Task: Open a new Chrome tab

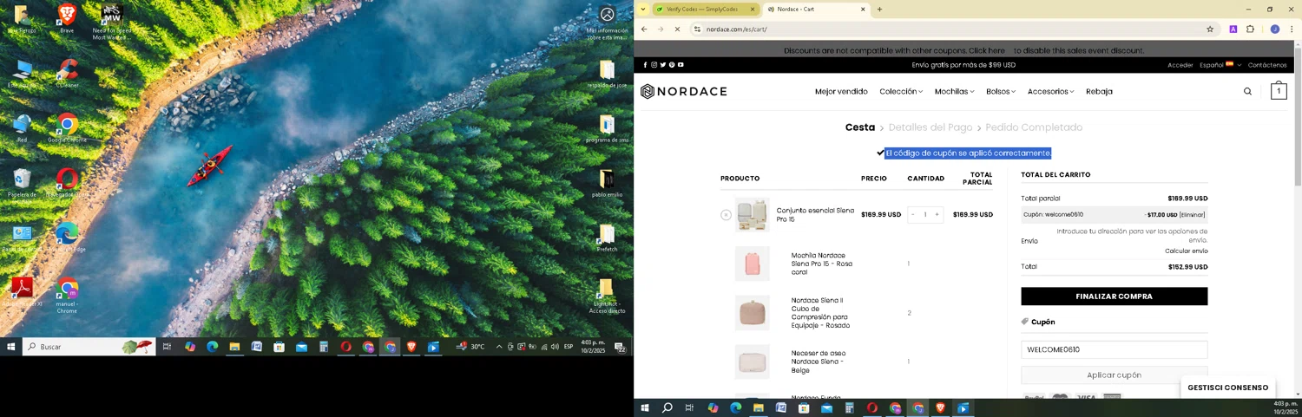Action: pos(879,10)
